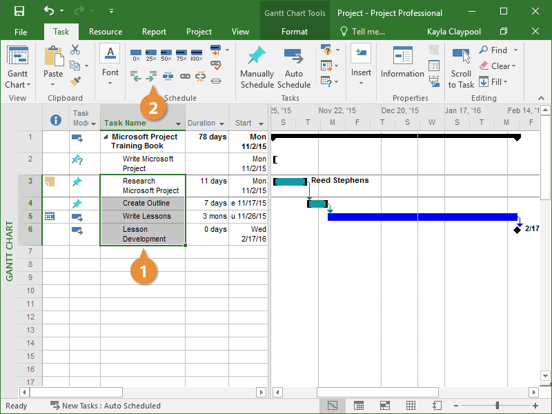Expand the Task Name column filter arrow
This screenshot has width=552, height=414.
tap(179, 124)
